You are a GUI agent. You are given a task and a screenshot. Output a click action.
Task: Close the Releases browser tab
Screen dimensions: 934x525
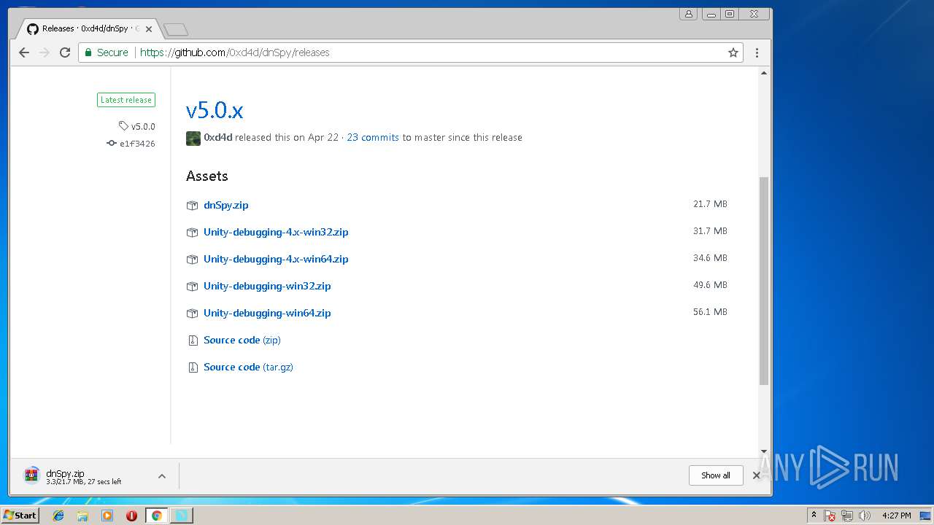tap(149, 29)
